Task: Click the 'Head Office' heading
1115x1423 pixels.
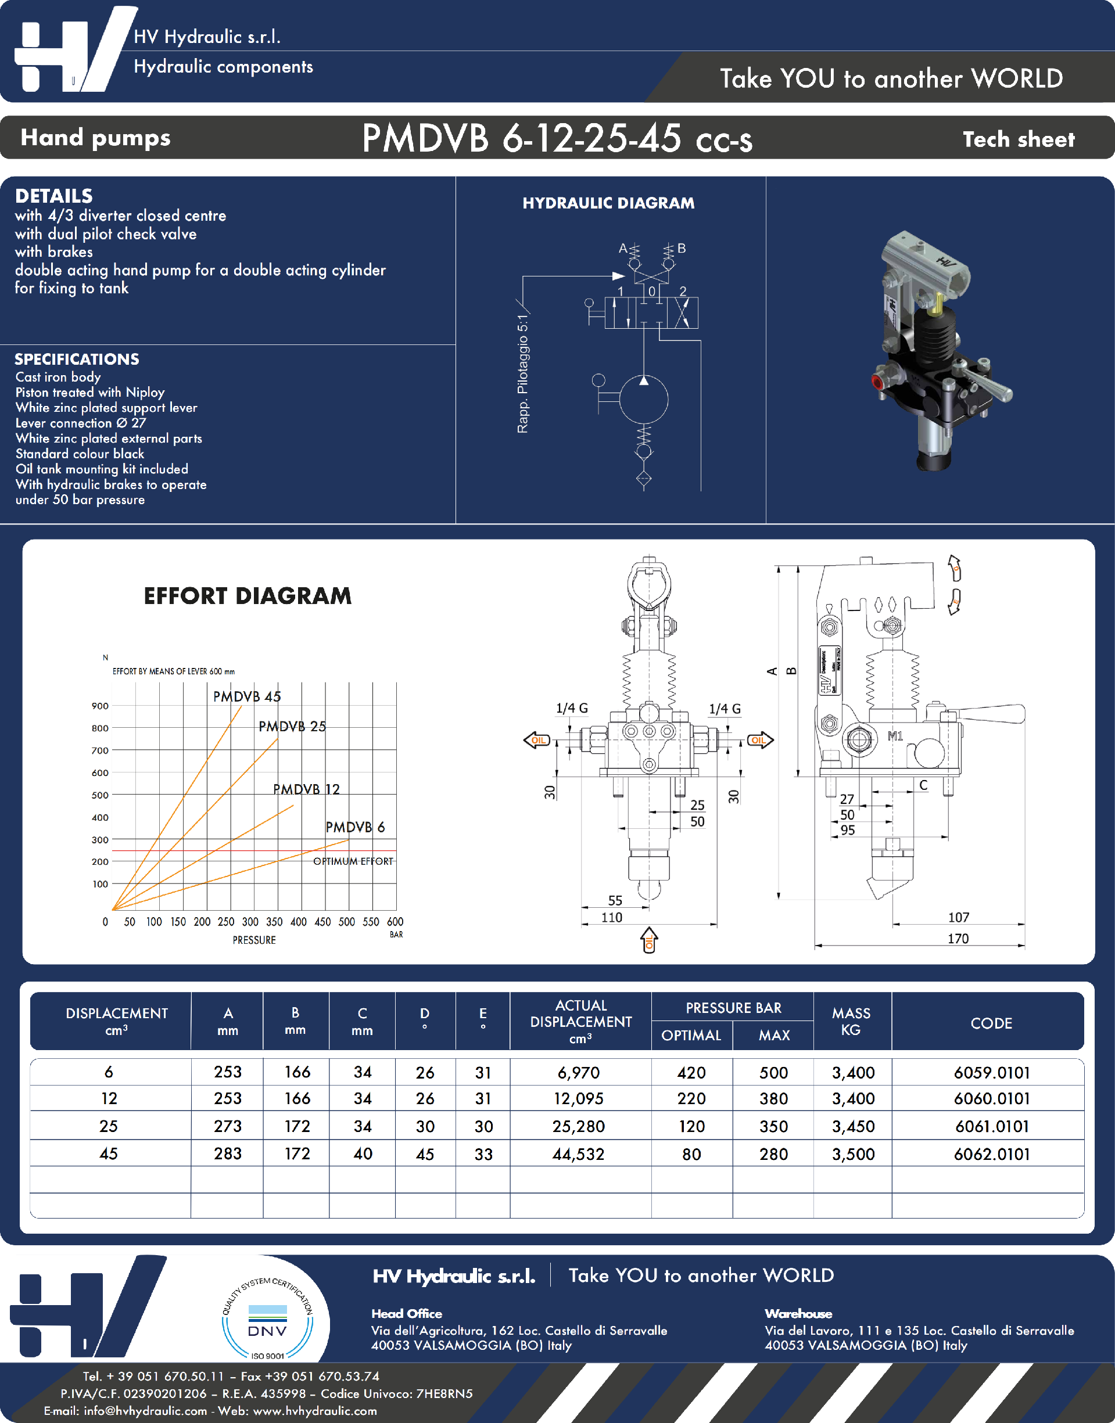Action: click(407, 1313)
